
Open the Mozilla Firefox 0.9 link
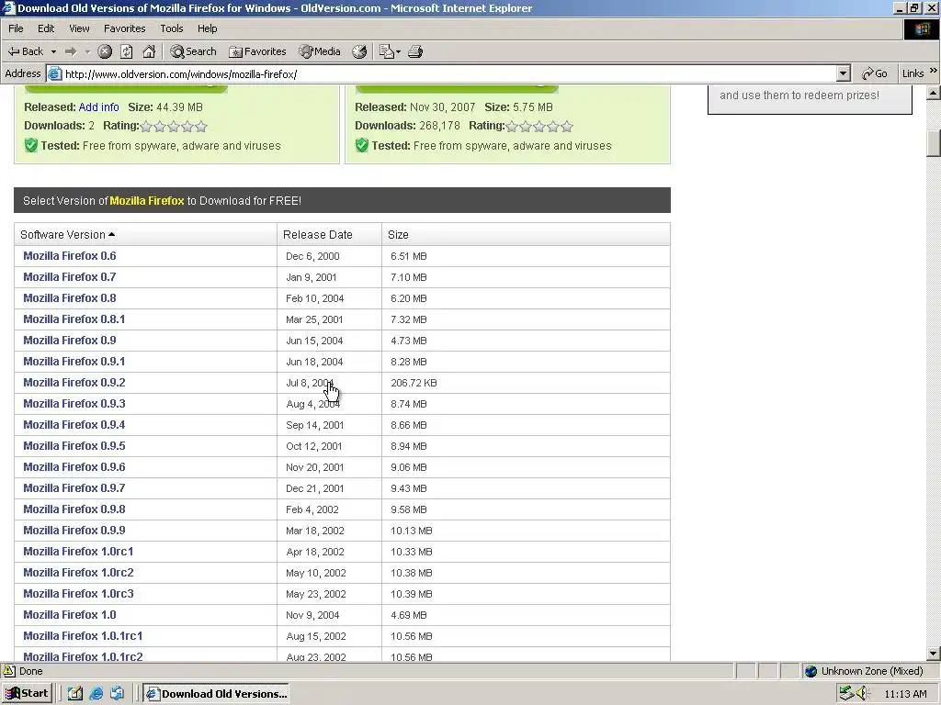pyautogui.click(x=70, y=341)
